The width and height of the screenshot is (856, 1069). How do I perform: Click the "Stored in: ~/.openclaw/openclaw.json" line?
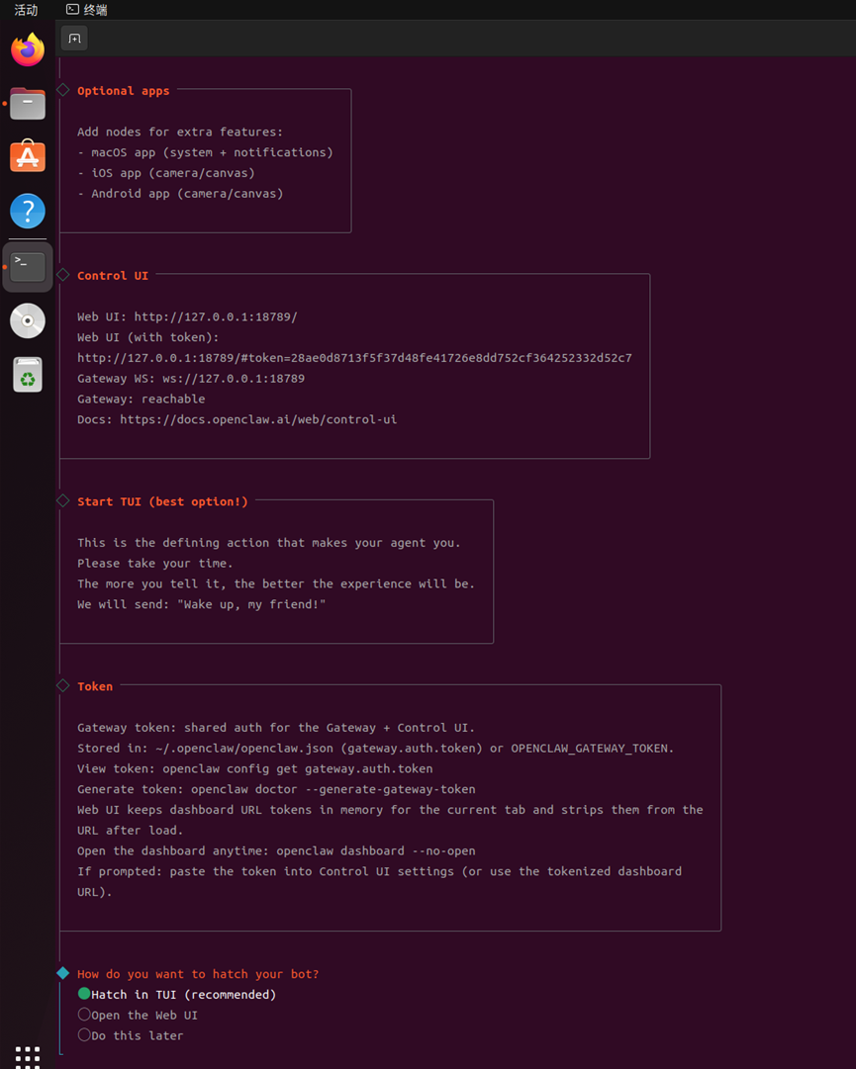(x=375, y=749)
